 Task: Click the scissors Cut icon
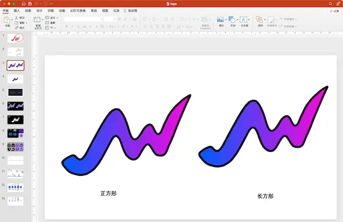16,18
